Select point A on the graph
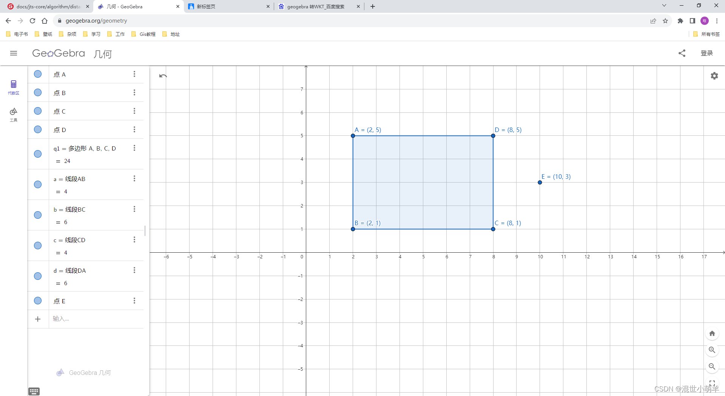This screenshot has height=396, width=725. 353,136
